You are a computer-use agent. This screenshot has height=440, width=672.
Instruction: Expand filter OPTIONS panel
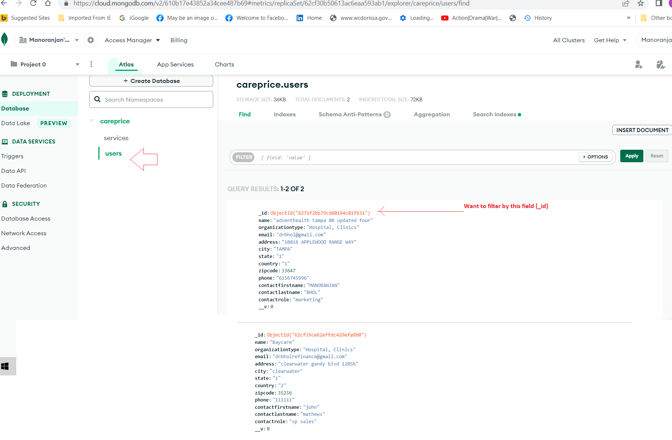click(x=595, y=157)
